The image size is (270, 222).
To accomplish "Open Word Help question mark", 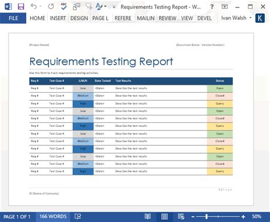I will point(212,7).
